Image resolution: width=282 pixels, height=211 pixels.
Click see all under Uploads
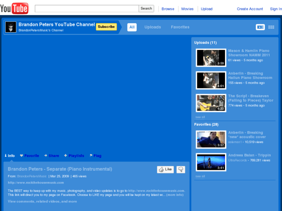200,117
